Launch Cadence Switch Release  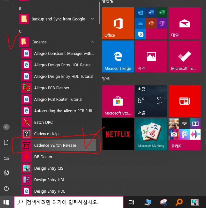pos(59,145)
